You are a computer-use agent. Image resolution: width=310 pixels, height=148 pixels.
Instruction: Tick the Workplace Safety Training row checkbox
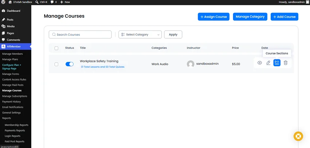[56, 64]
